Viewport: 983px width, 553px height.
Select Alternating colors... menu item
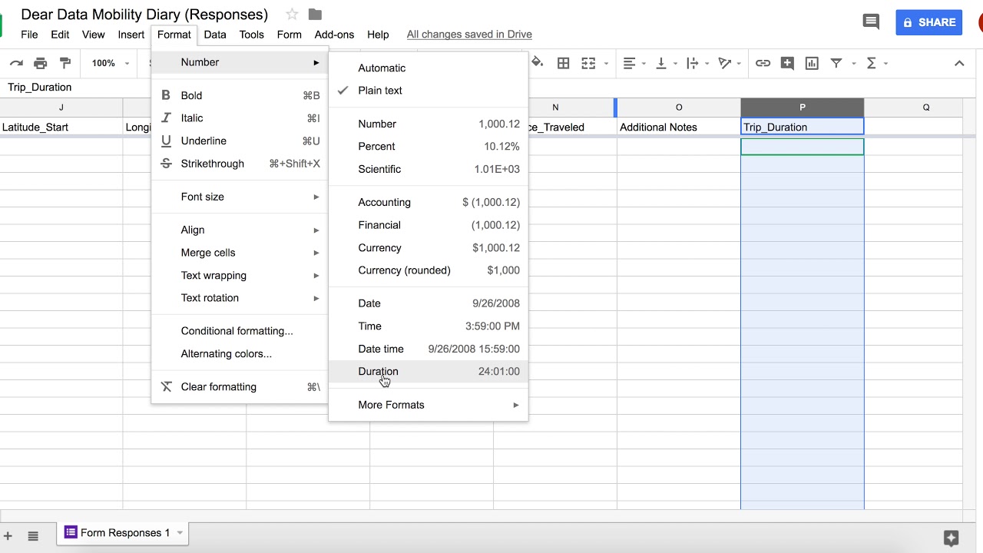pos(240,353)
